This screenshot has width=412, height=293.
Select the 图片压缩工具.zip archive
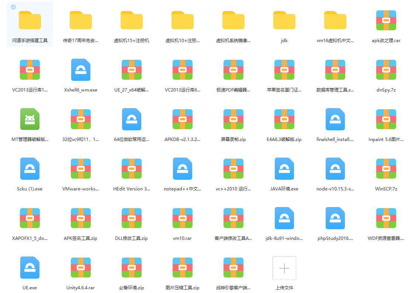[x=182, y=268]
